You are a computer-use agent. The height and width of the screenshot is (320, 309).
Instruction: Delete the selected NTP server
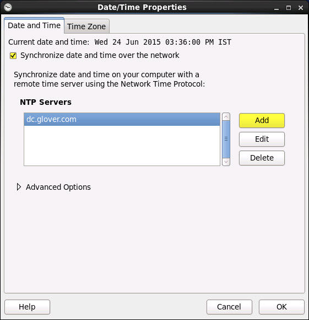click(x=262, y=158)
